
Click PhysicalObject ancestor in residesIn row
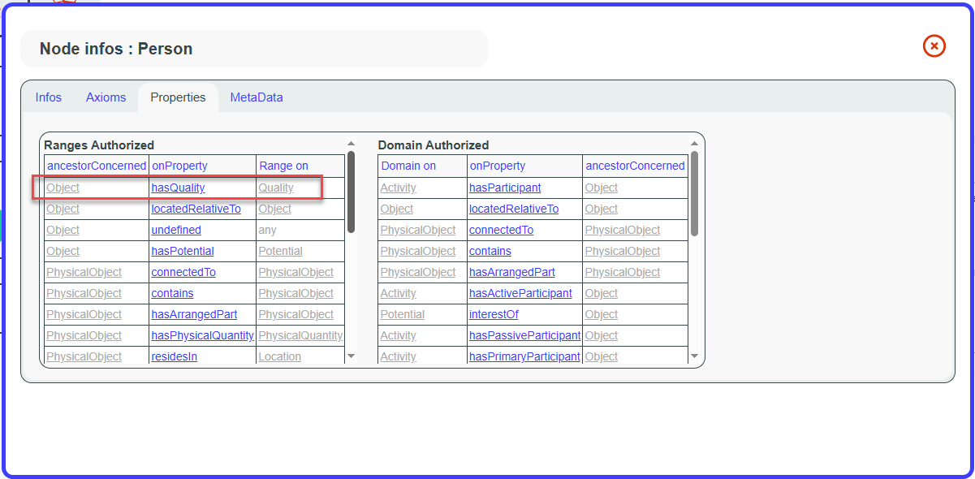84,356
